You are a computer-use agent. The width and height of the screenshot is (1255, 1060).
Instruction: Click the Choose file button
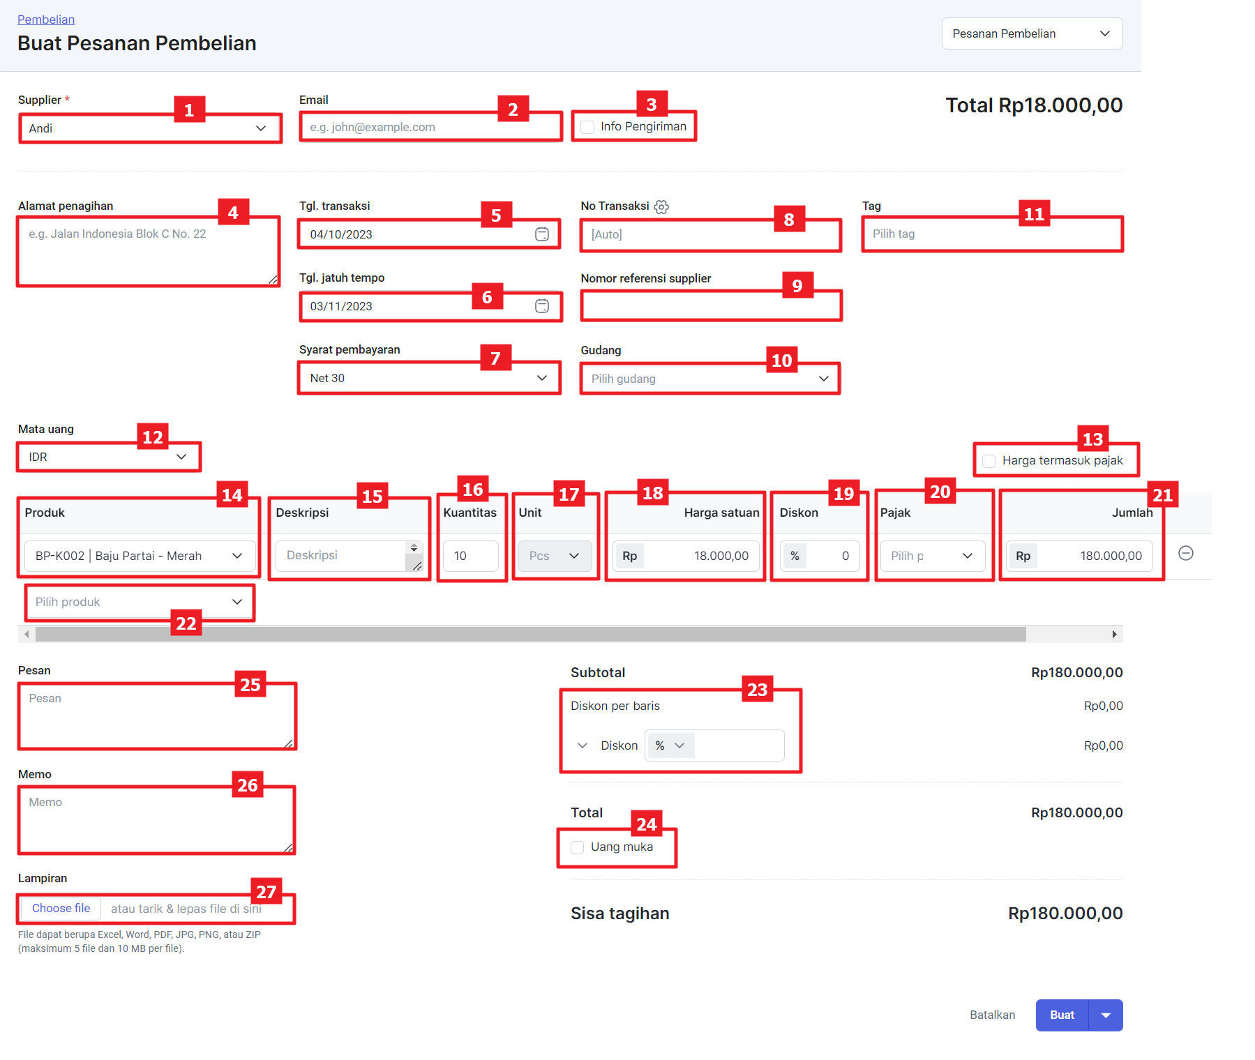tap(61, 908)
